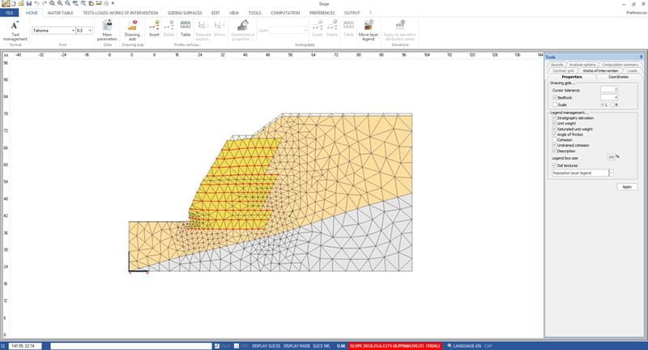Enable the Cohesion checkbox
648x350 pixels.
click(554, 139)
